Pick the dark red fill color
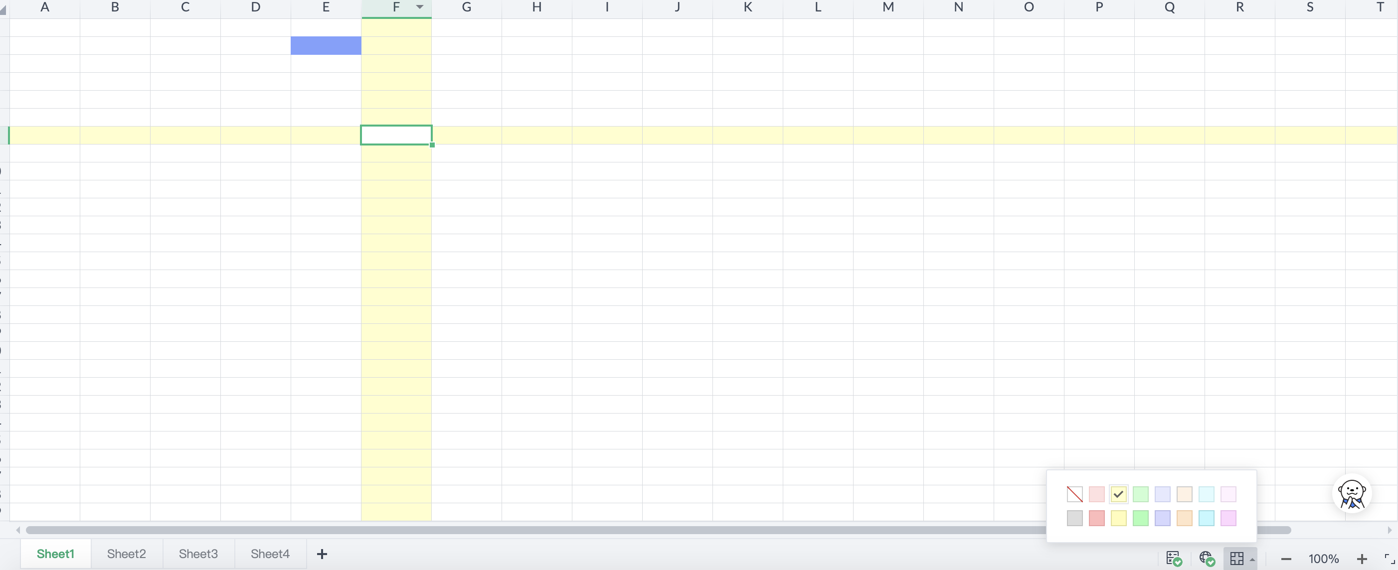Viewport: 1398px width, 570px height. (1097, 518)
